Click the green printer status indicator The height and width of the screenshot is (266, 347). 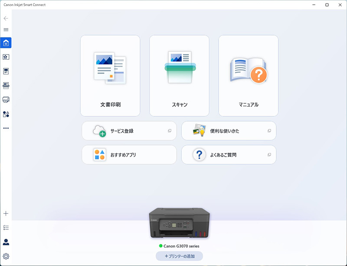pos(161,246)
